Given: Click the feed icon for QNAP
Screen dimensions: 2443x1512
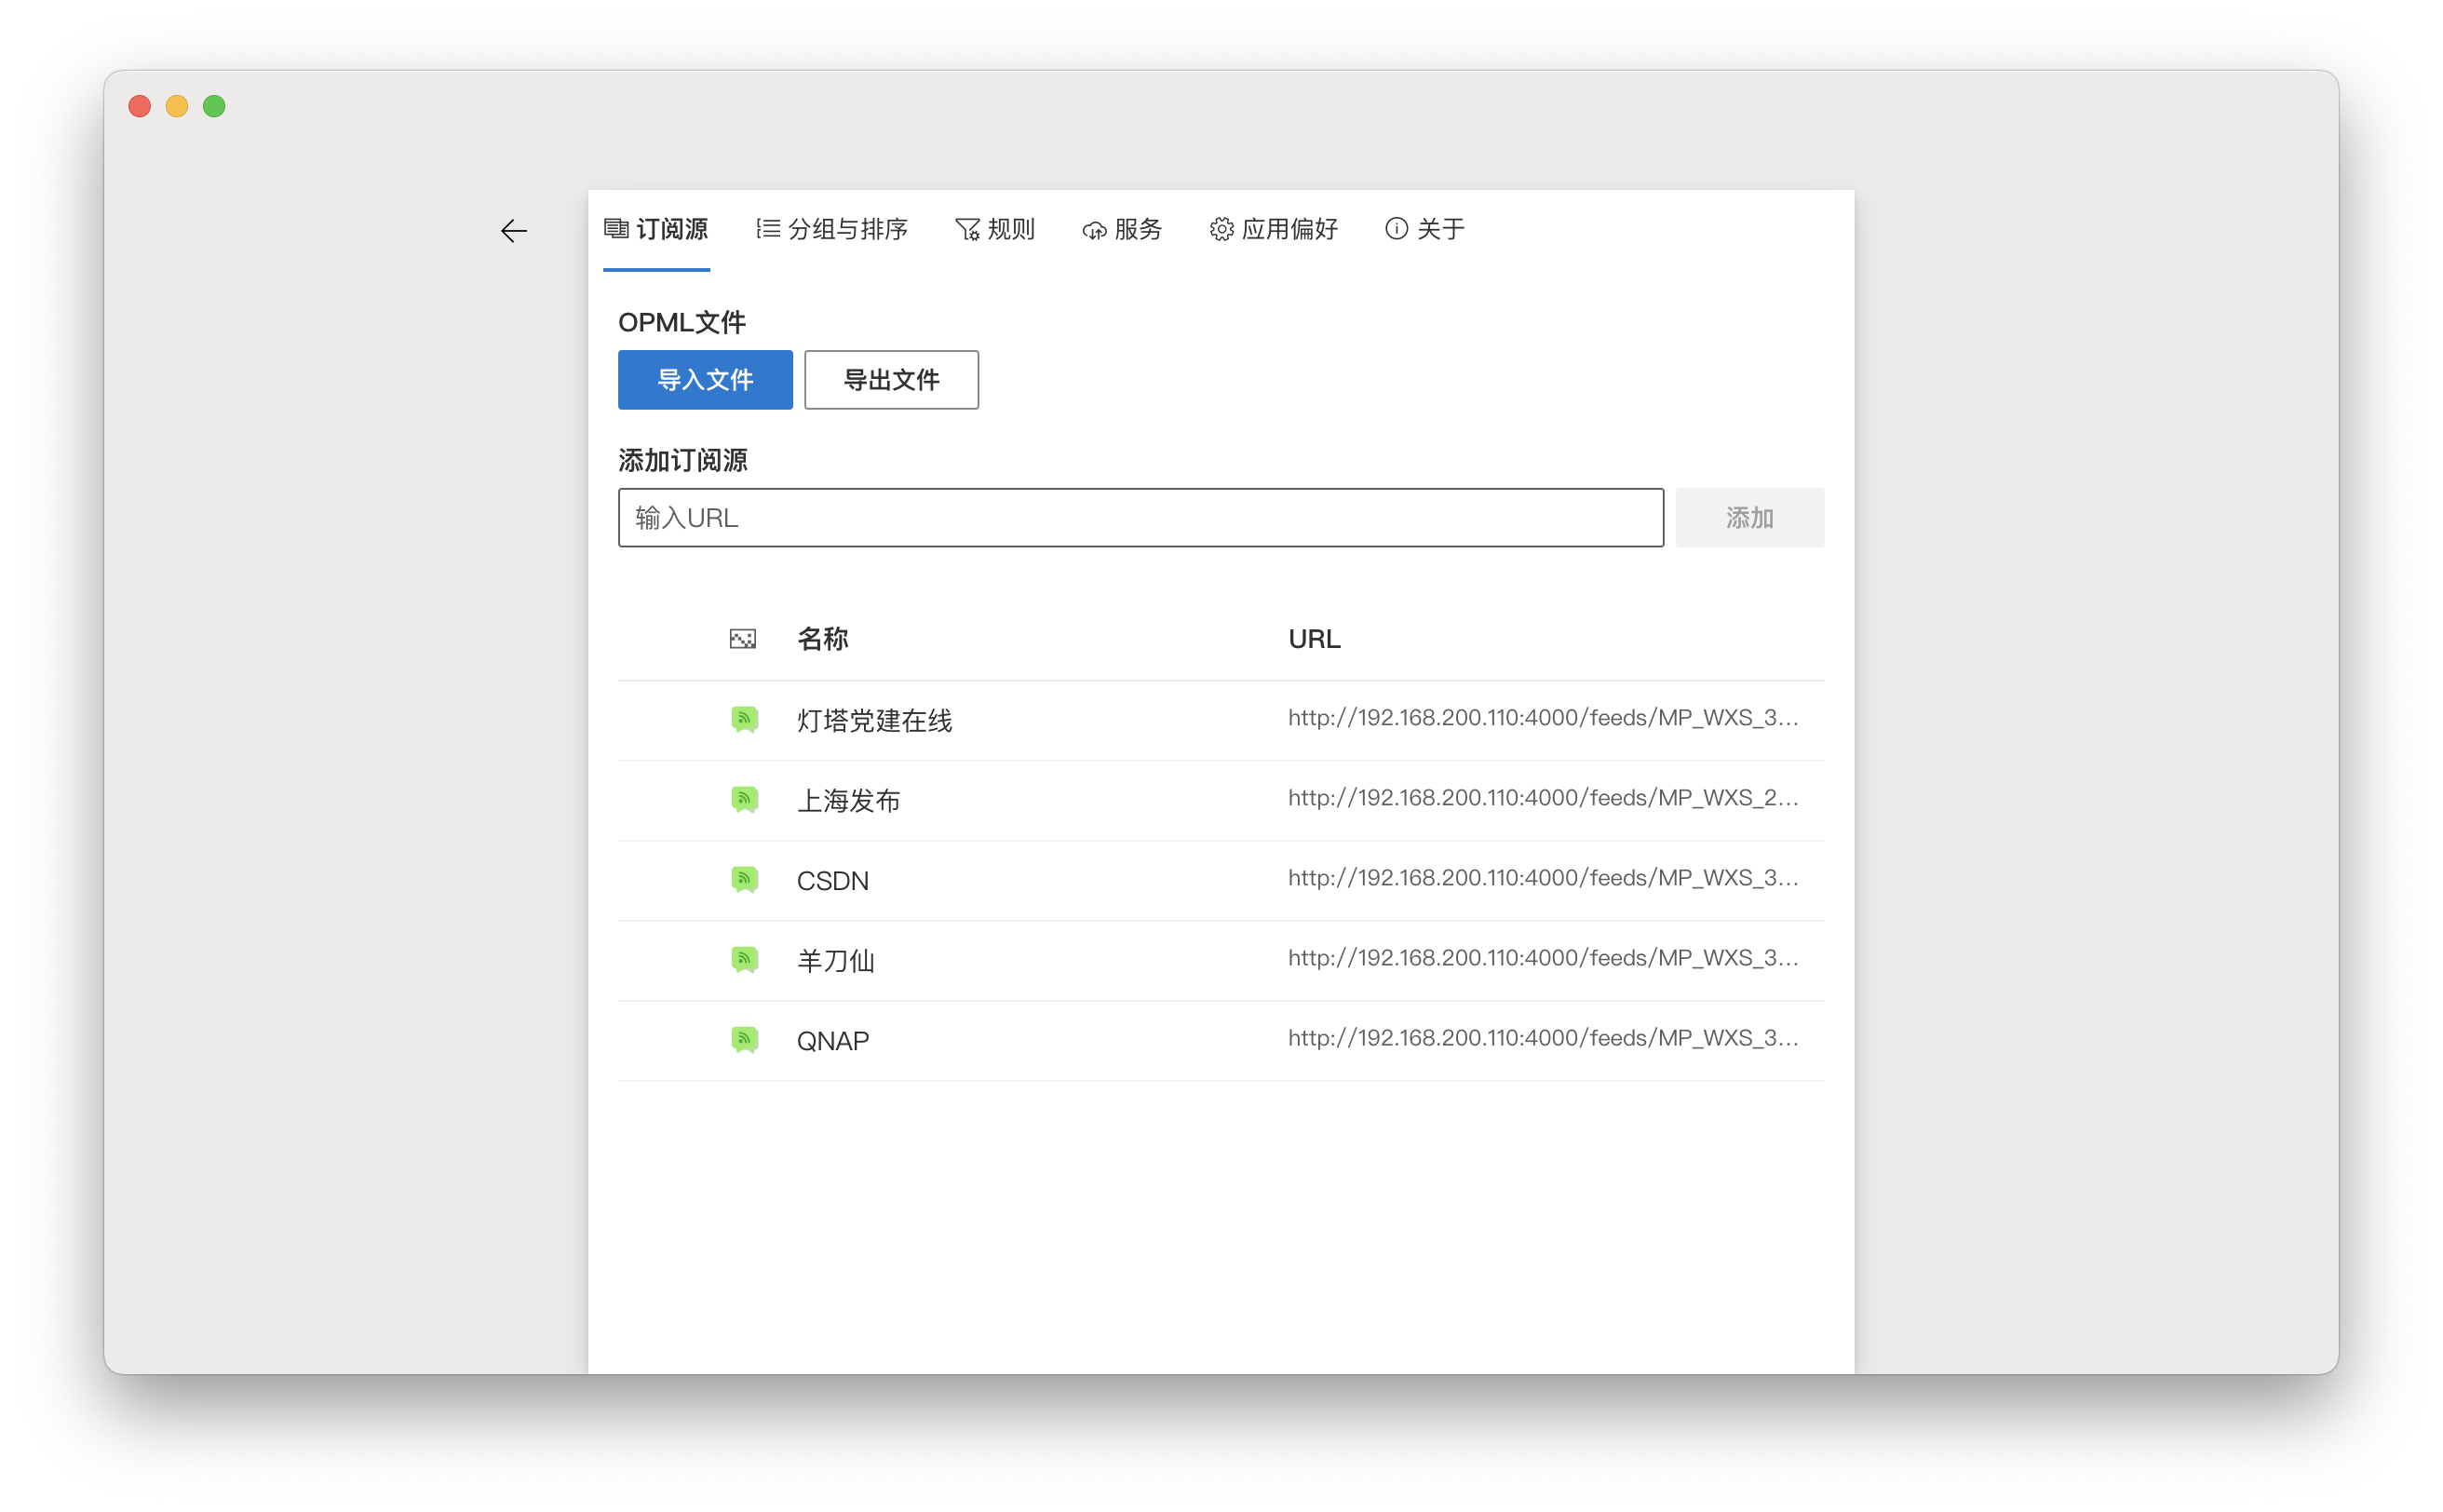Looking at the screenshot, I should tap(744, 1040).
